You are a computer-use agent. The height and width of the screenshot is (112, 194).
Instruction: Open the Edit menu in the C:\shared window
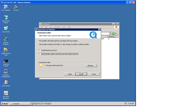(46, 27)
